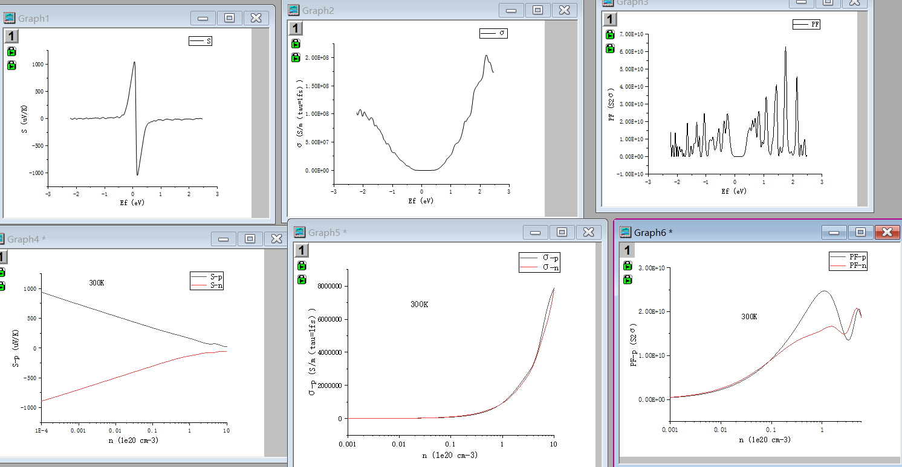The height and width of the screenshot is (467, 902).
Task: Activate the layer 1 icon in Graph6
Action: [x=628, y=250]
